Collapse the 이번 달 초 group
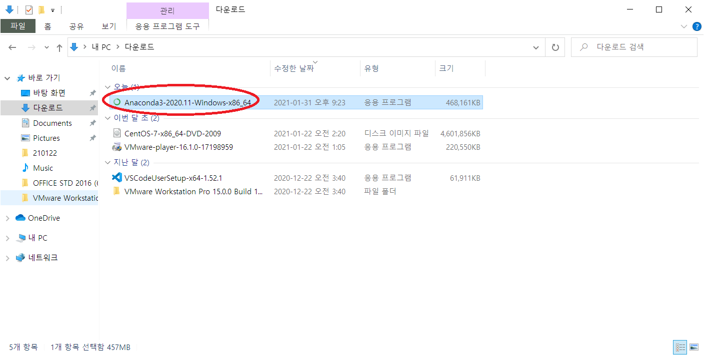Screen dimensions: 704x355 tap(108, 118)
